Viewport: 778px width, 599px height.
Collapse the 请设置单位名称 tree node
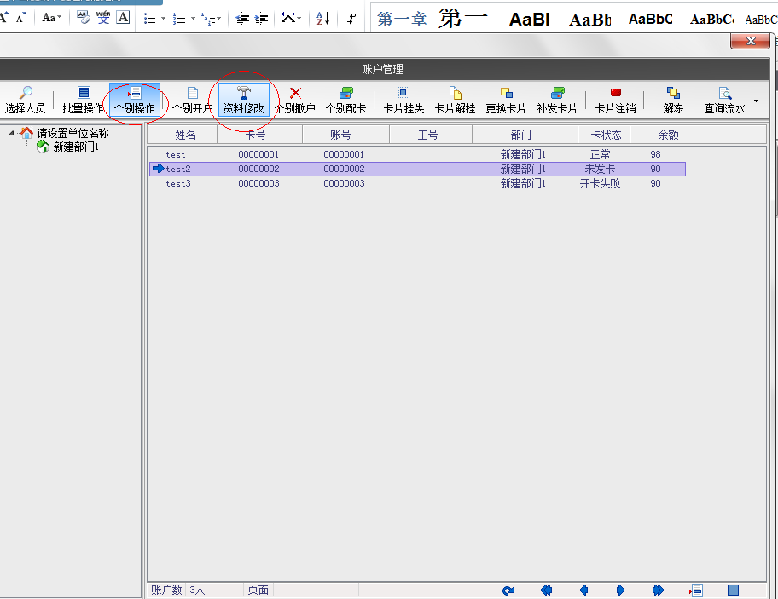pyautogui.click(x=12, y=133)
